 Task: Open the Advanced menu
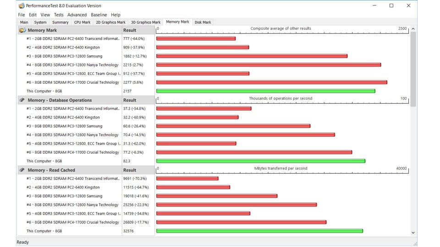tap(77, 15)
